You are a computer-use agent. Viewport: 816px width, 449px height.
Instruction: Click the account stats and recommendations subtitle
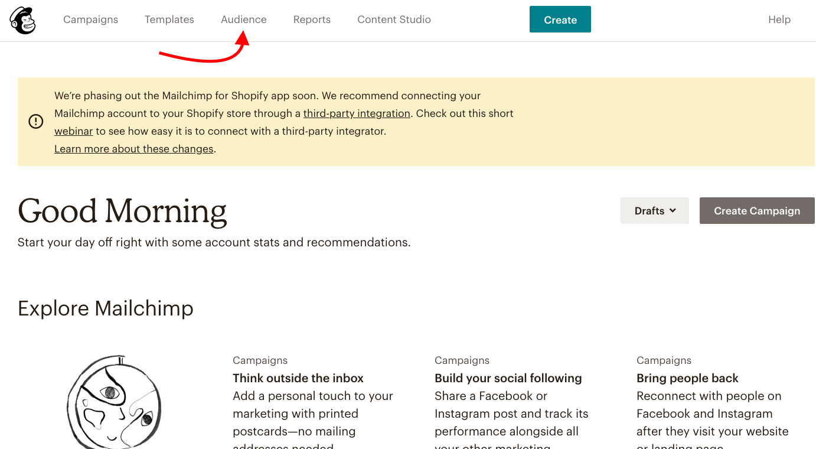214,242
